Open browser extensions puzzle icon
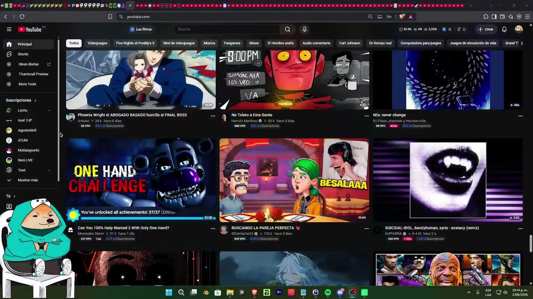This screenshot has height=299, width=533. (x=486, y=17)
